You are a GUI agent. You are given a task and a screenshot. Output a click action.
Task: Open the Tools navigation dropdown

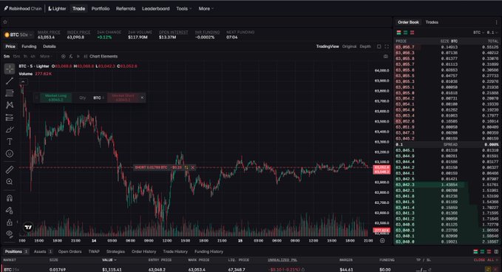(184, 9)
